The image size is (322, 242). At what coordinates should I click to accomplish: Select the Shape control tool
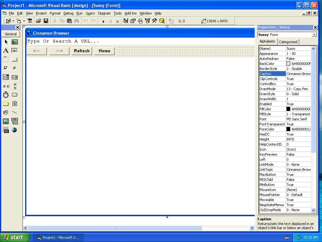point(6,112)
